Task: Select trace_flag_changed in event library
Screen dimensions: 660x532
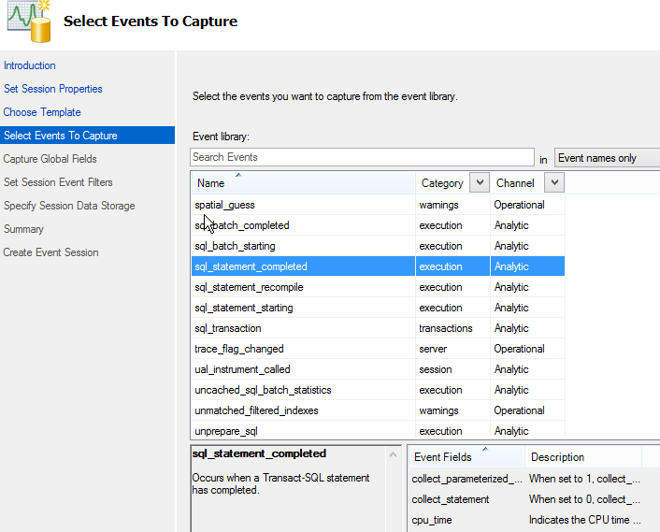Action: (x=238, y=349)
